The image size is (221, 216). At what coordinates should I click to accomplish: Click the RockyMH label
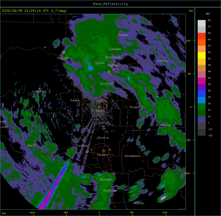(63, 58)
